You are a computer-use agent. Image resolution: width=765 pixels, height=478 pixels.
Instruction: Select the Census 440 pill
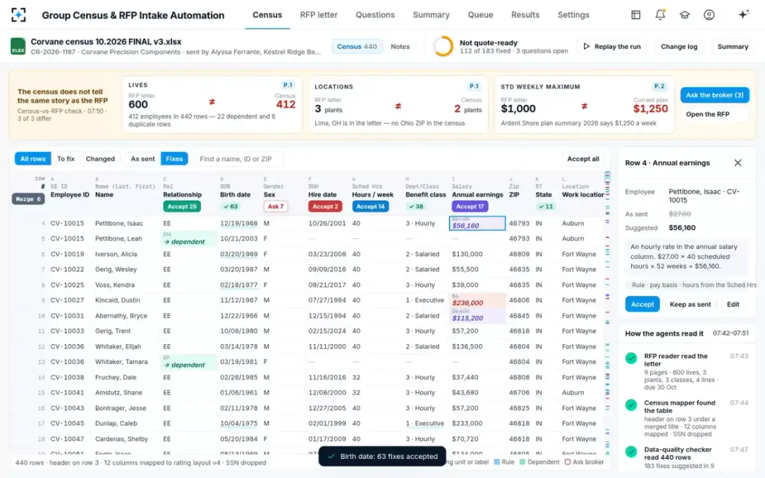tap(357, 47)
